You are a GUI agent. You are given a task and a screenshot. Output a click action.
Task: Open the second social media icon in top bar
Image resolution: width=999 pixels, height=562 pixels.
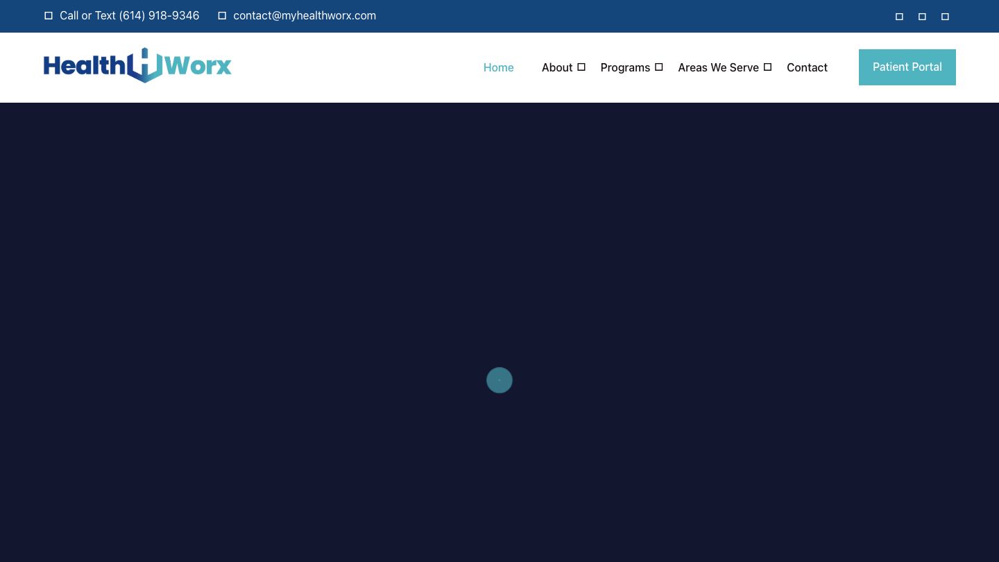pyautogui.click(x=922, y=17)
